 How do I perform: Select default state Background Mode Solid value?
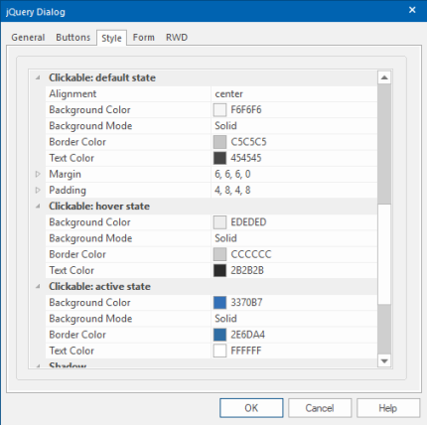[x=225, y=126]
